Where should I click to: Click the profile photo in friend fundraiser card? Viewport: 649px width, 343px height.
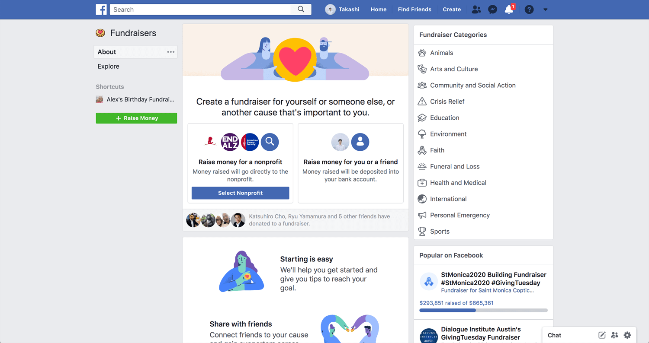340,142
